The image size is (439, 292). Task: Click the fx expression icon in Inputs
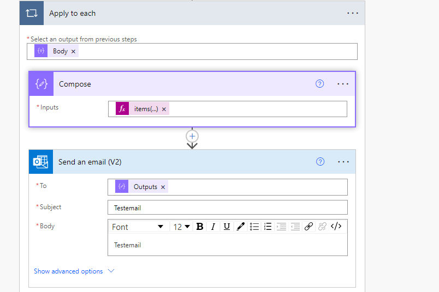pyautogui.click(x=122, y=109)
